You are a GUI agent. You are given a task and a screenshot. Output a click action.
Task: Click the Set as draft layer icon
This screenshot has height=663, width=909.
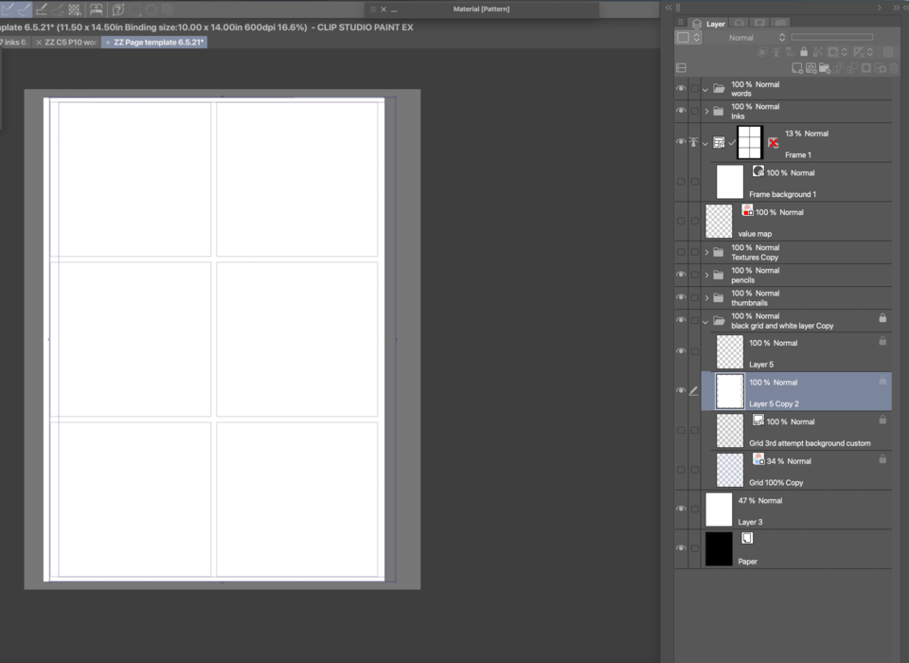(790, 52)
